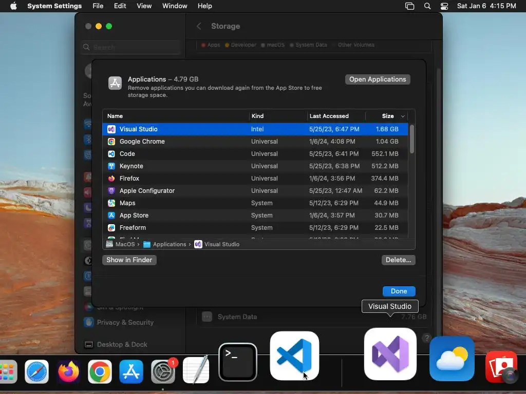Click the Freeform icon in the list

click(111, 227)
